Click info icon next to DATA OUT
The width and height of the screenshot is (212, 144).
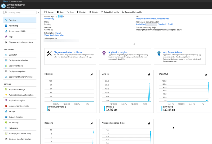click(172, 107)
